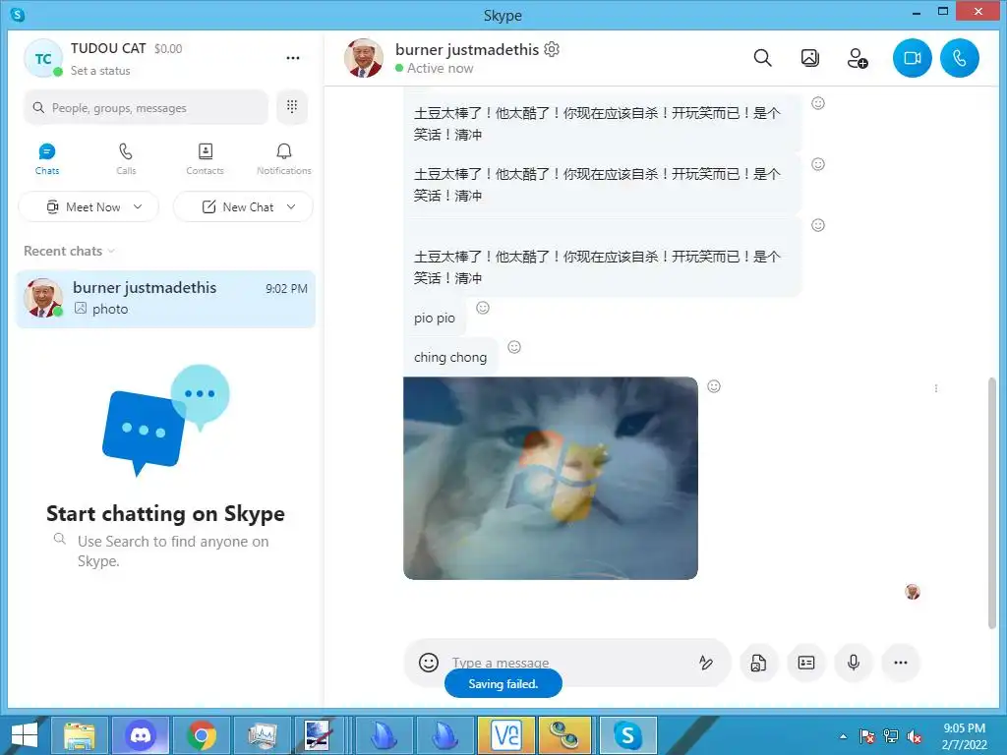
Task: Start an audio call with burner justmadethis
Action: 960,58
